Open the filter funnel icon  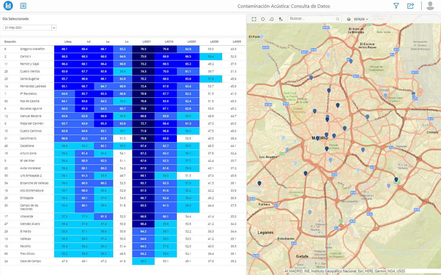pos(396,6)
